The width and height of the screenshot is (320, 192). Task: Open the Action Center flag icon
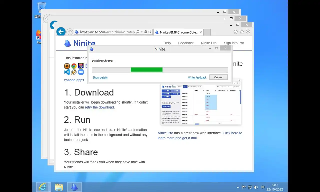coord(244,187)
